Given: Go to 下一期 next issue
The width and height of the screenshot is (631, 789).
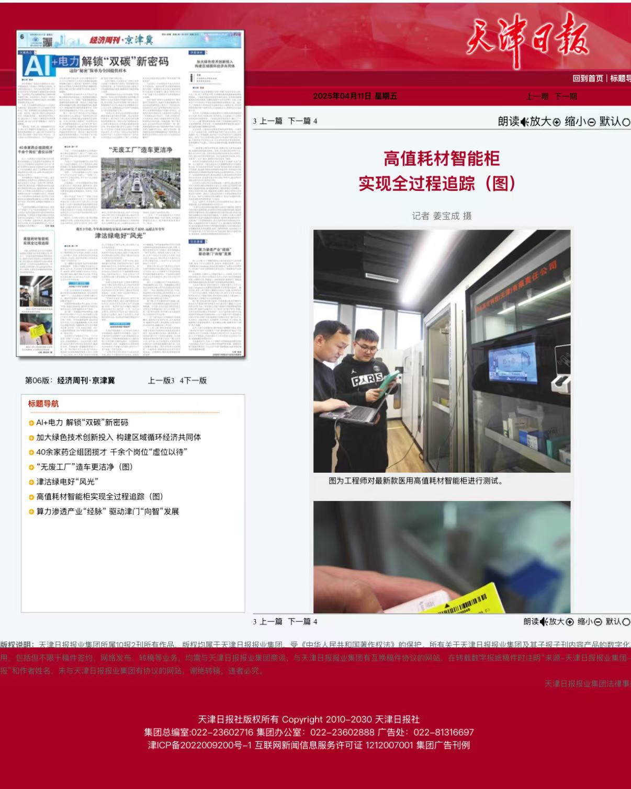Looking at the screenshot, I should click(565, 96).
